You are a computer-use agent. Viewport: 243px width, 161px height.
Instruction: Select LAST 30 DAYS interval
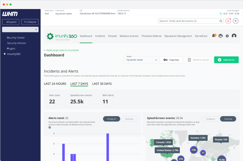tap(102, 84)
